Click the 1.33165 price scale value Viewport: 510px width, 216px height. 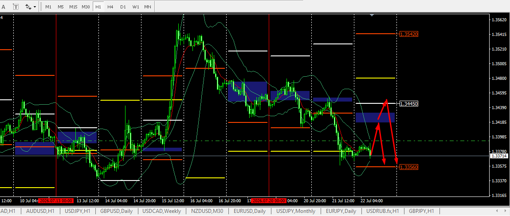click(x=500, y=195)
